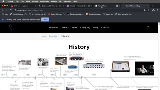Open the Help menu
Viewport: 160px width, 90px height.
coord(74,1)
